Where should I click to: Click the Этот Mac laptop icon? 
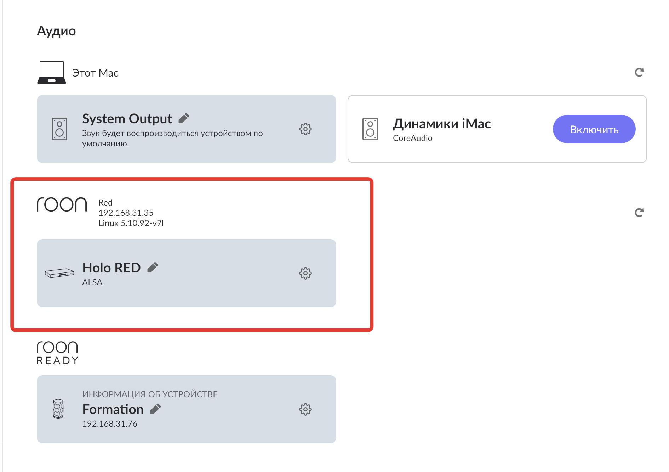coord(52,72)
